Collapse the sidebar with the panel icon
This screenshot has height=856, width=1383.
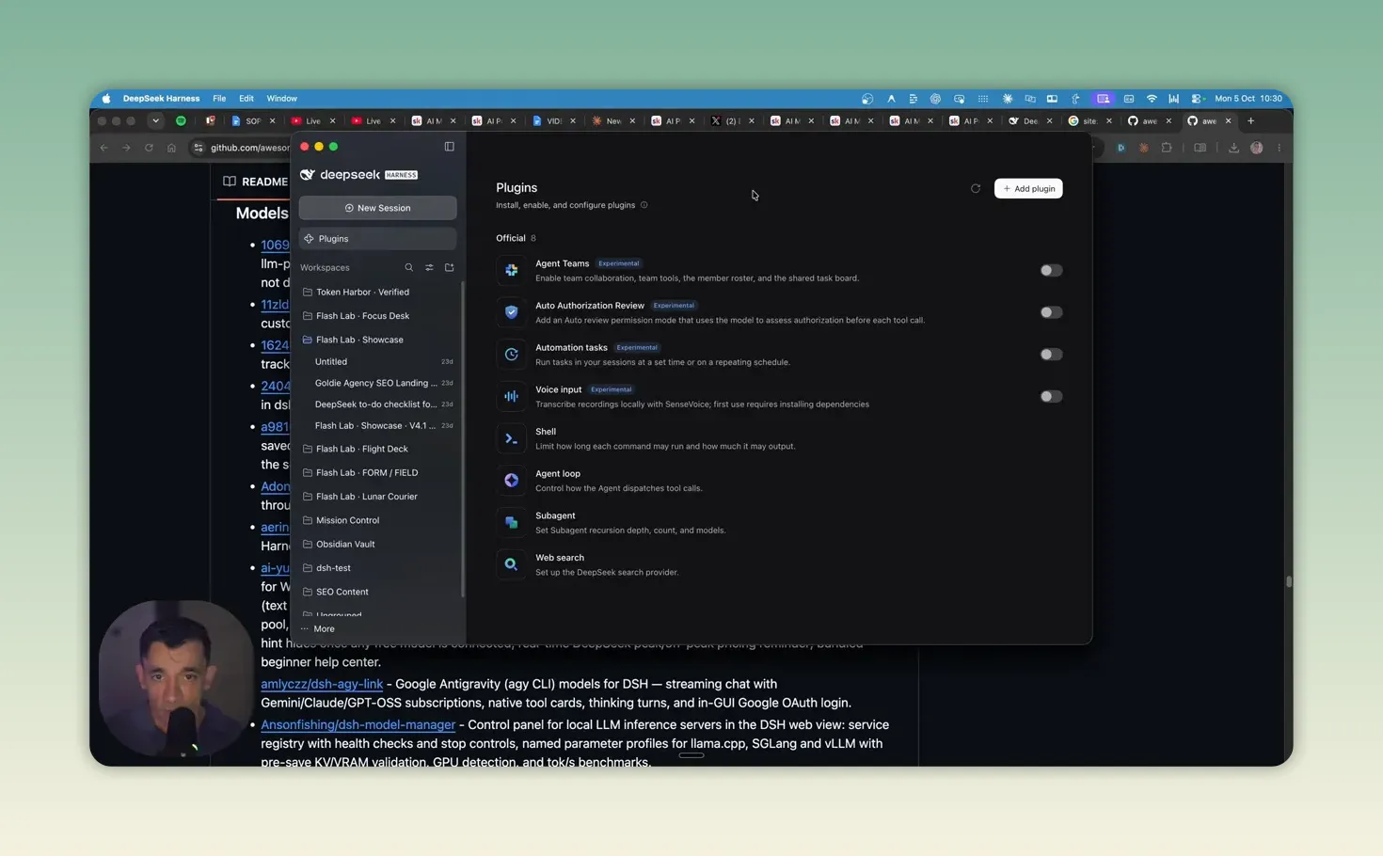click(x=449, y=147)
